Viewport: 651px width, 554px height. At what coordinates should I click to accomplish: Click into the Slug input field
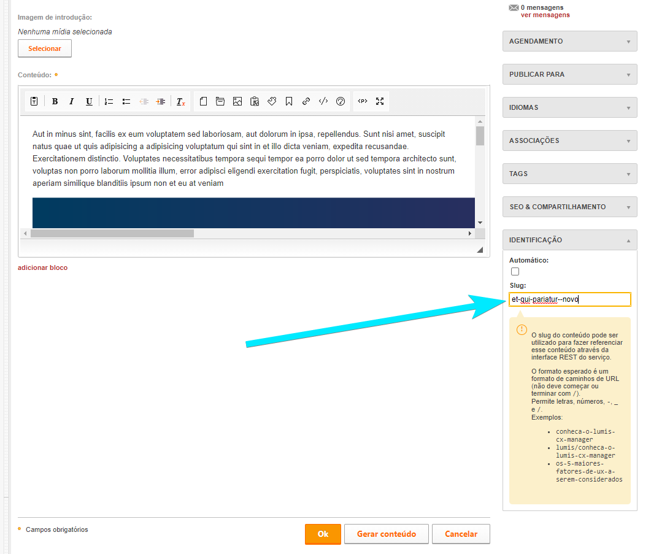pos(569,299)
